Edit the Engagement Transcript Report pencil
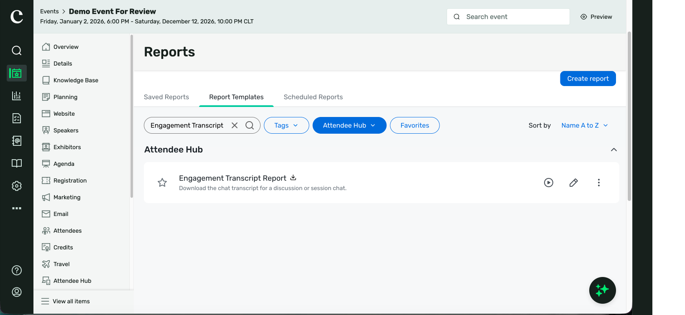 574,183
